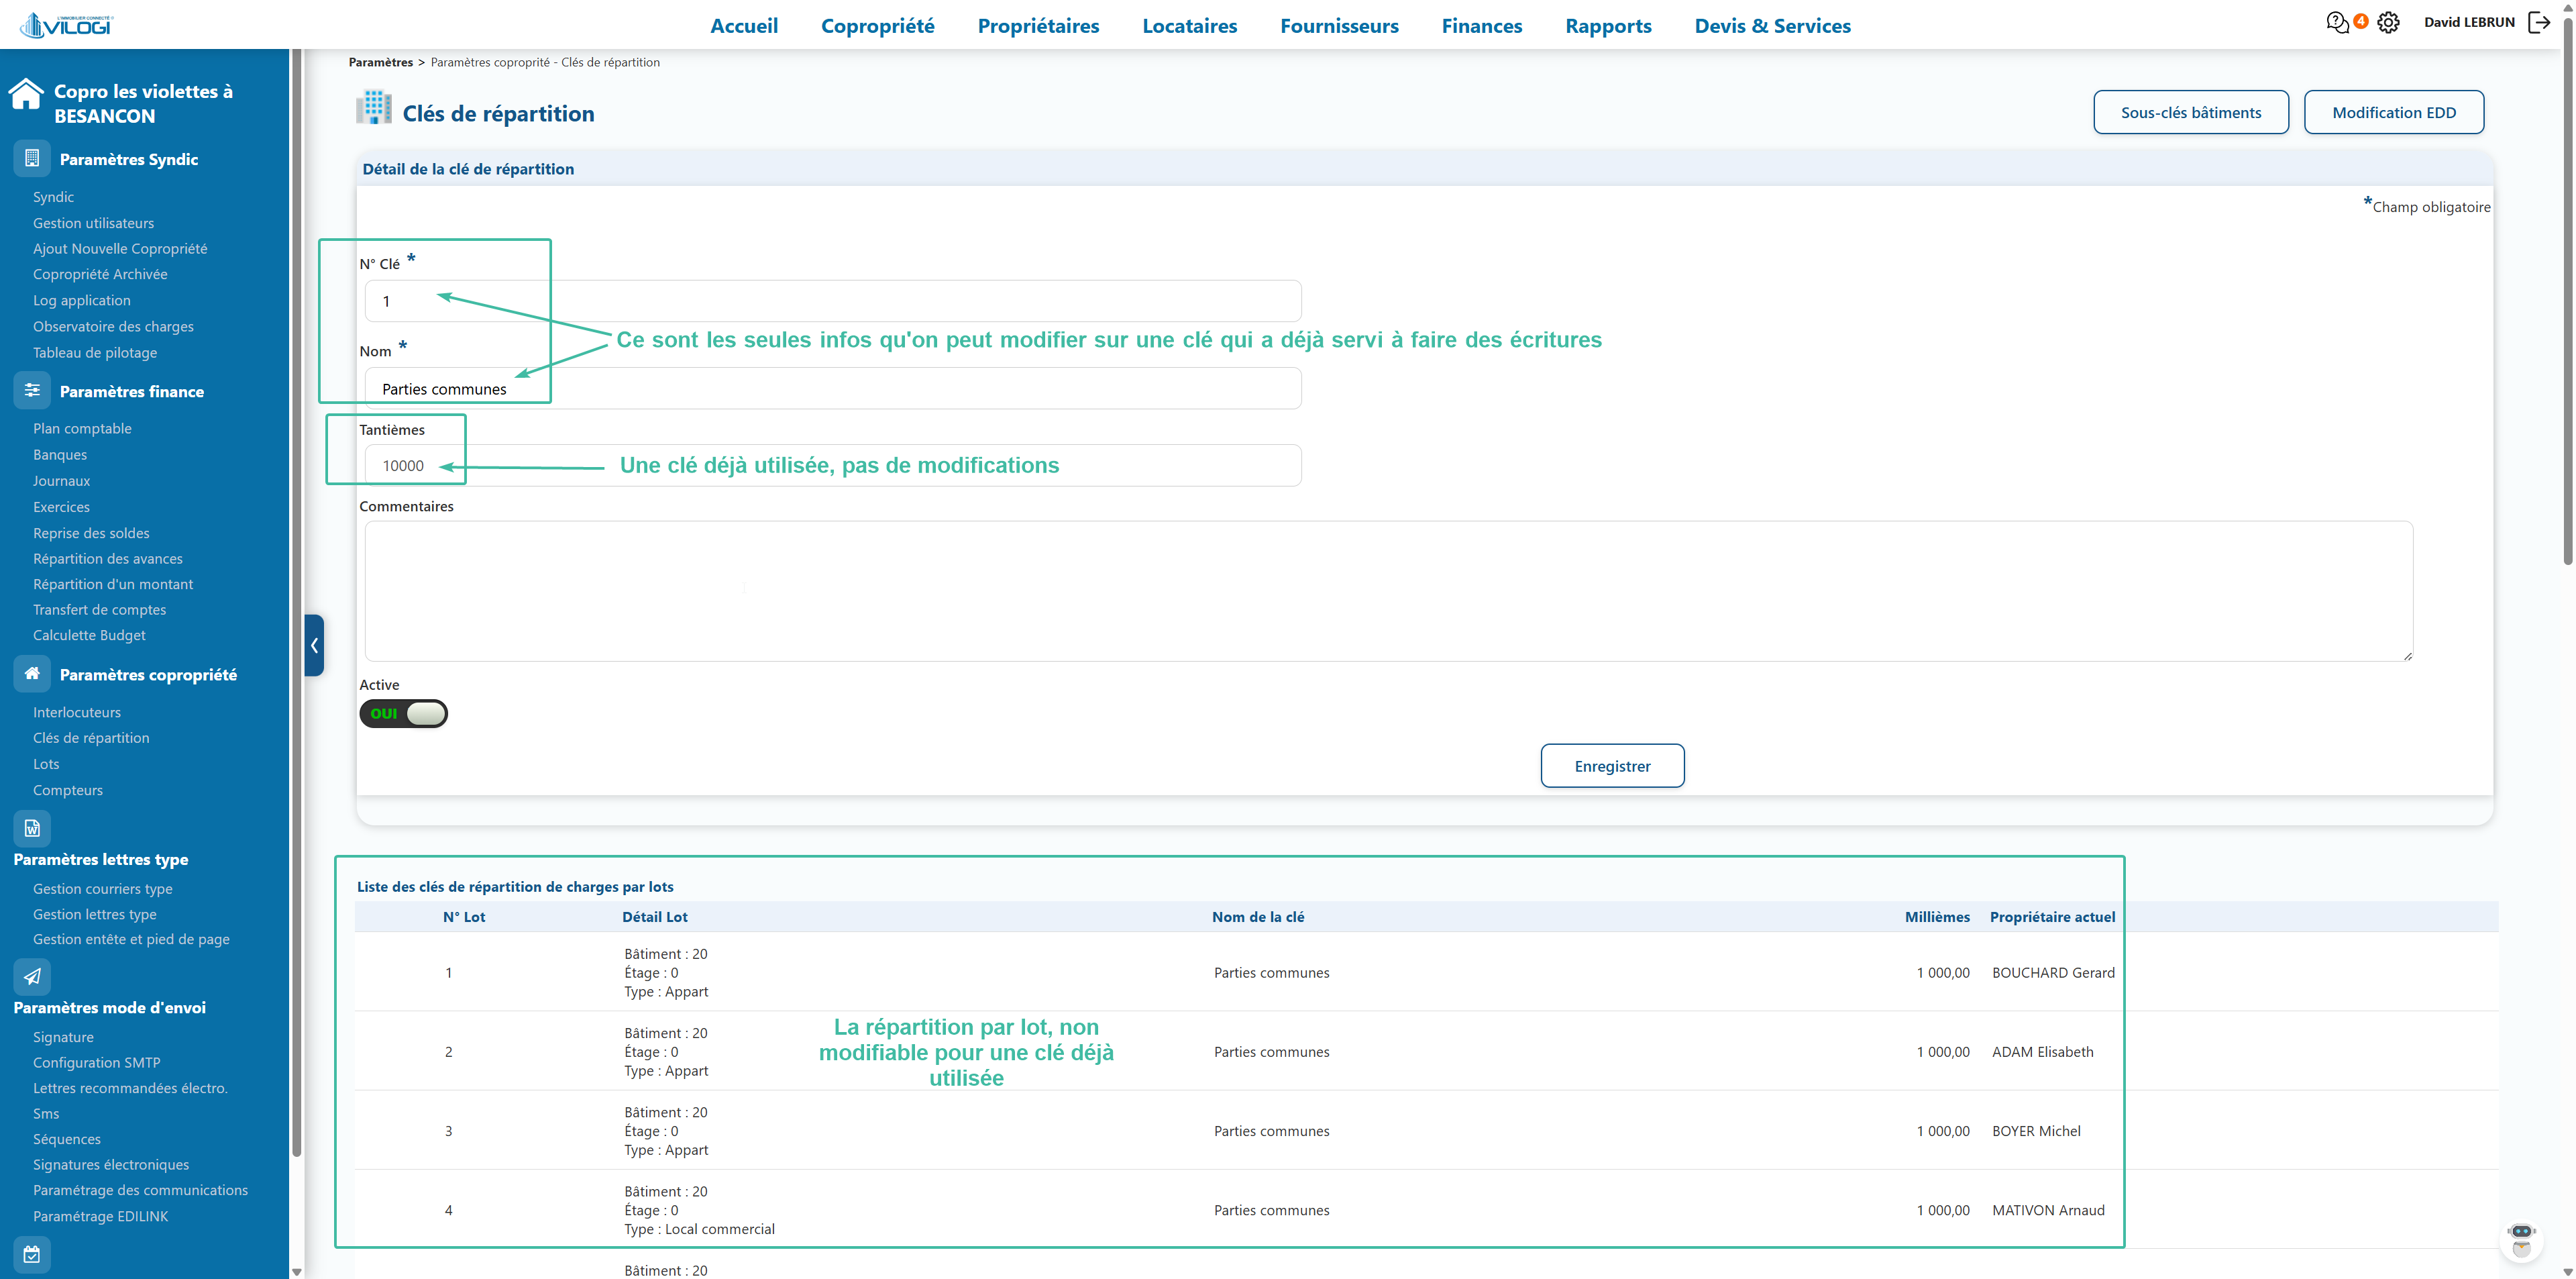Click the Paramètres mode d'envoi paper-plane icon
Image resolution: width=2576 pixels, height=1279 pixels.
pos(32,976)
